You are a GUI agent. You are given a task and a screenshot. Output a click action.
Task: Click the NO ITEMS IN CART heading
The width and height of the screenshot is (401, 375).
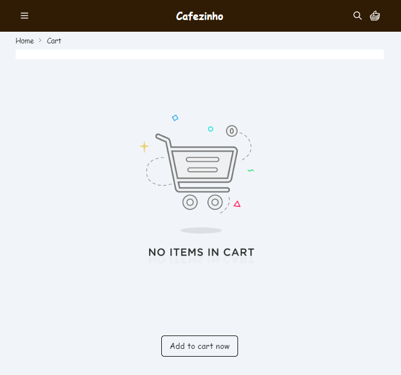pyautogui.click(x=201, y=253)
